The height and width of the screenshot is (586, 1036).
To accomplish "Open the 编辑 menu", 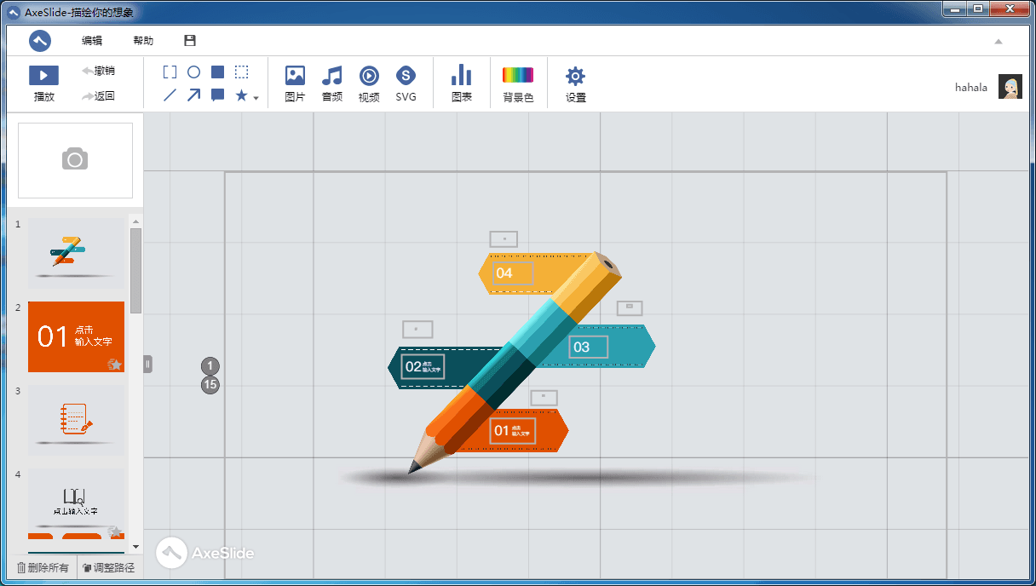I will click(x=92, y=41).
